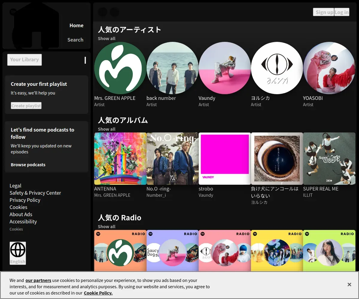Open Mrs. GREEN APPLE artist circle image
This screenshot has height=299, width=359.
120,68
